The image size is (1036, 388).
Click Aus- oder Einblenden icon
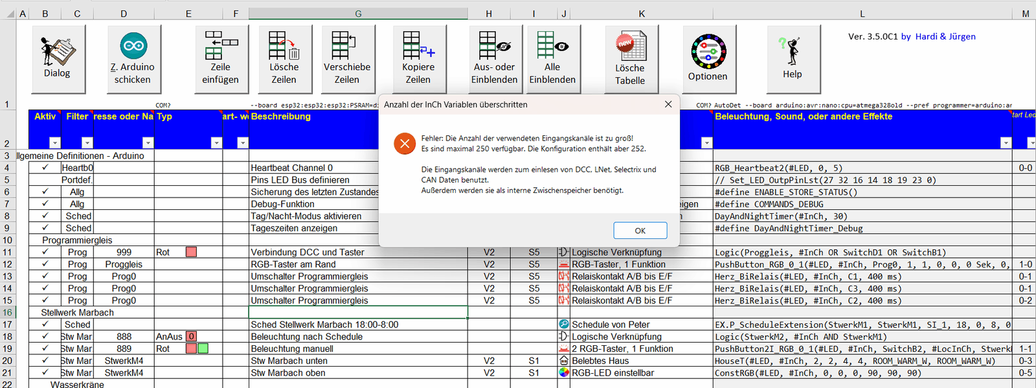[494, 46]
